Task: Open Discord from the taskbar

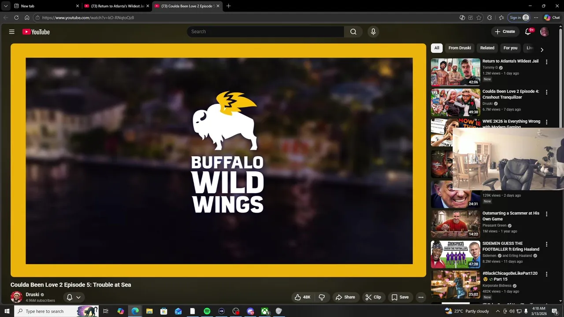Action: point(250,311)
